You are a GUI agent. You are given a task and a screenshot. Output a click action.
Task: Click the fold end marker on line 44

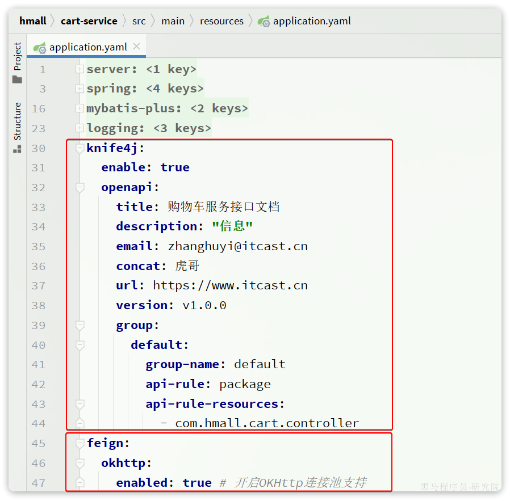[x=80, y=423]
